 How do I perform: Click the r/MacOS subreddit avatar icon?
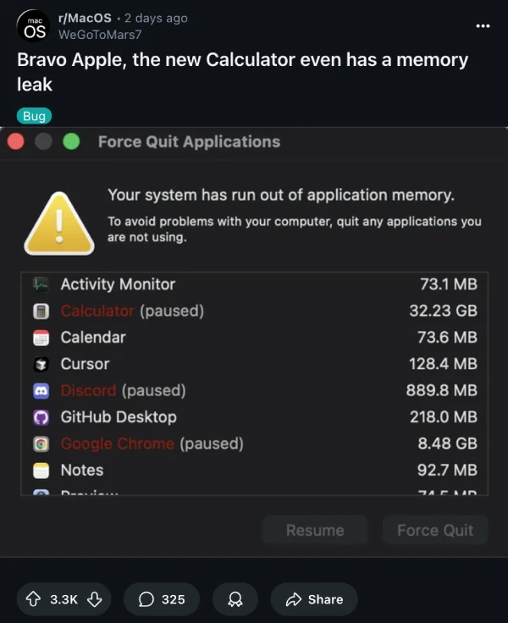pyautogui.click(x=33, y=26)
